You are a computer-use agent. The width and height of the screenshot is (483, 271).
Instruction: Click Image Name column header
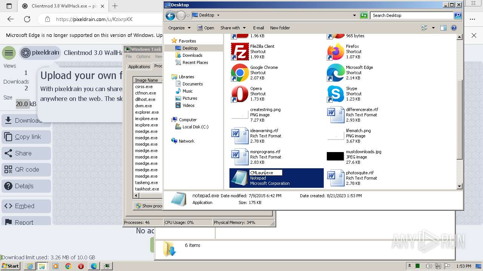pos(147,80)
